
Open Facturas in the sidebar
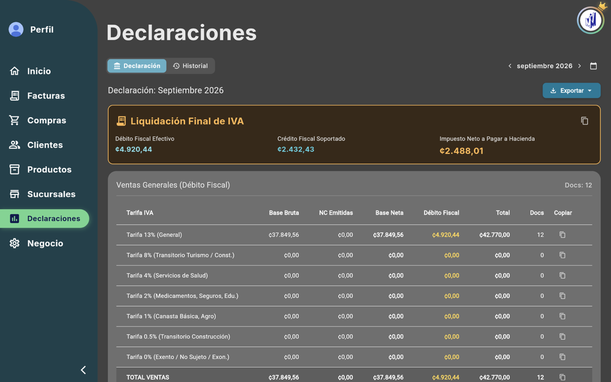click(46, 95)
